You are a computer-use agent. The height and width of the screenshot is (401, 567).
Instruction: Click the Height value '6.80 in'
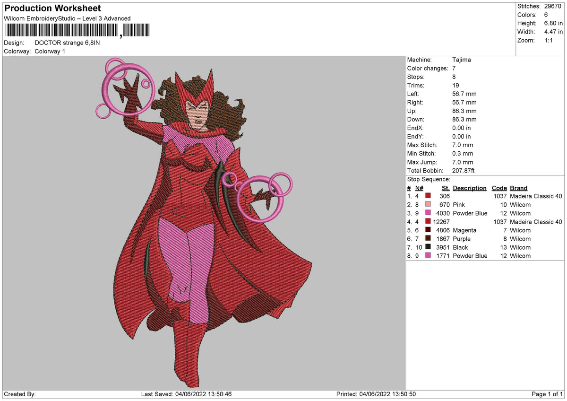point(554,23)
